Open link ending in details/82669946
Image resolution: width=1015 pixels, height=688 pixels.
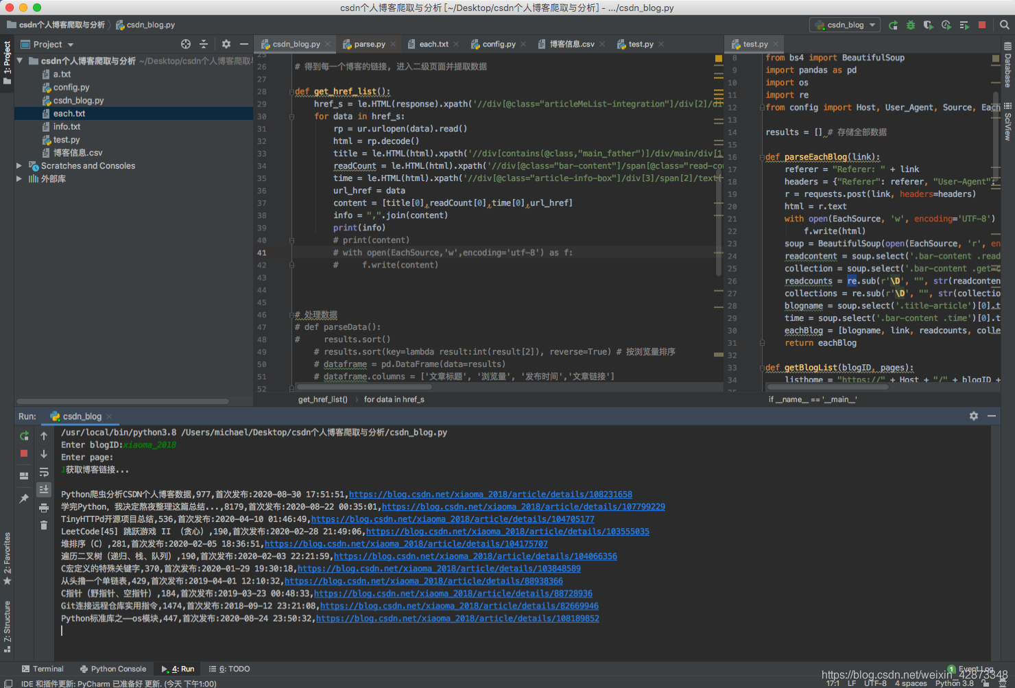pos(459,606)
